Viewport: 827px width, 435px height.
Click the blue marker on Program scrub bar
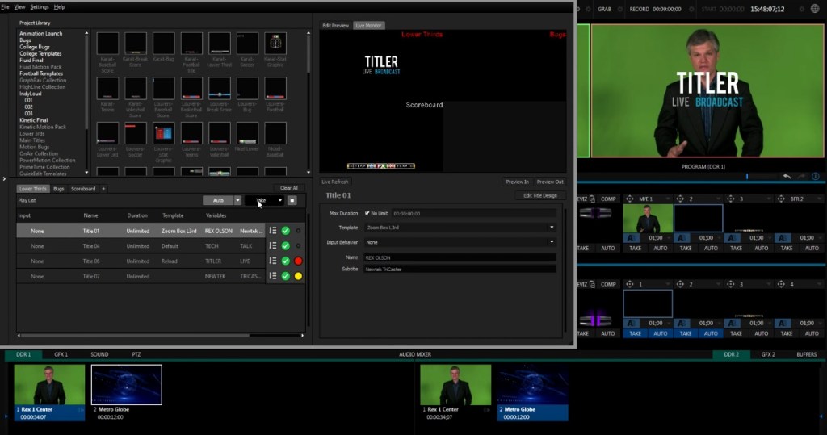[x=747, y=176]
